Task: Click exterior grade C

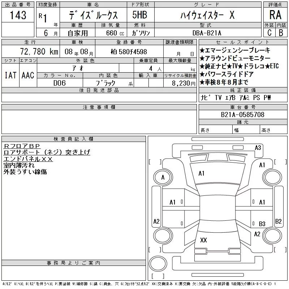Action: 269,33
